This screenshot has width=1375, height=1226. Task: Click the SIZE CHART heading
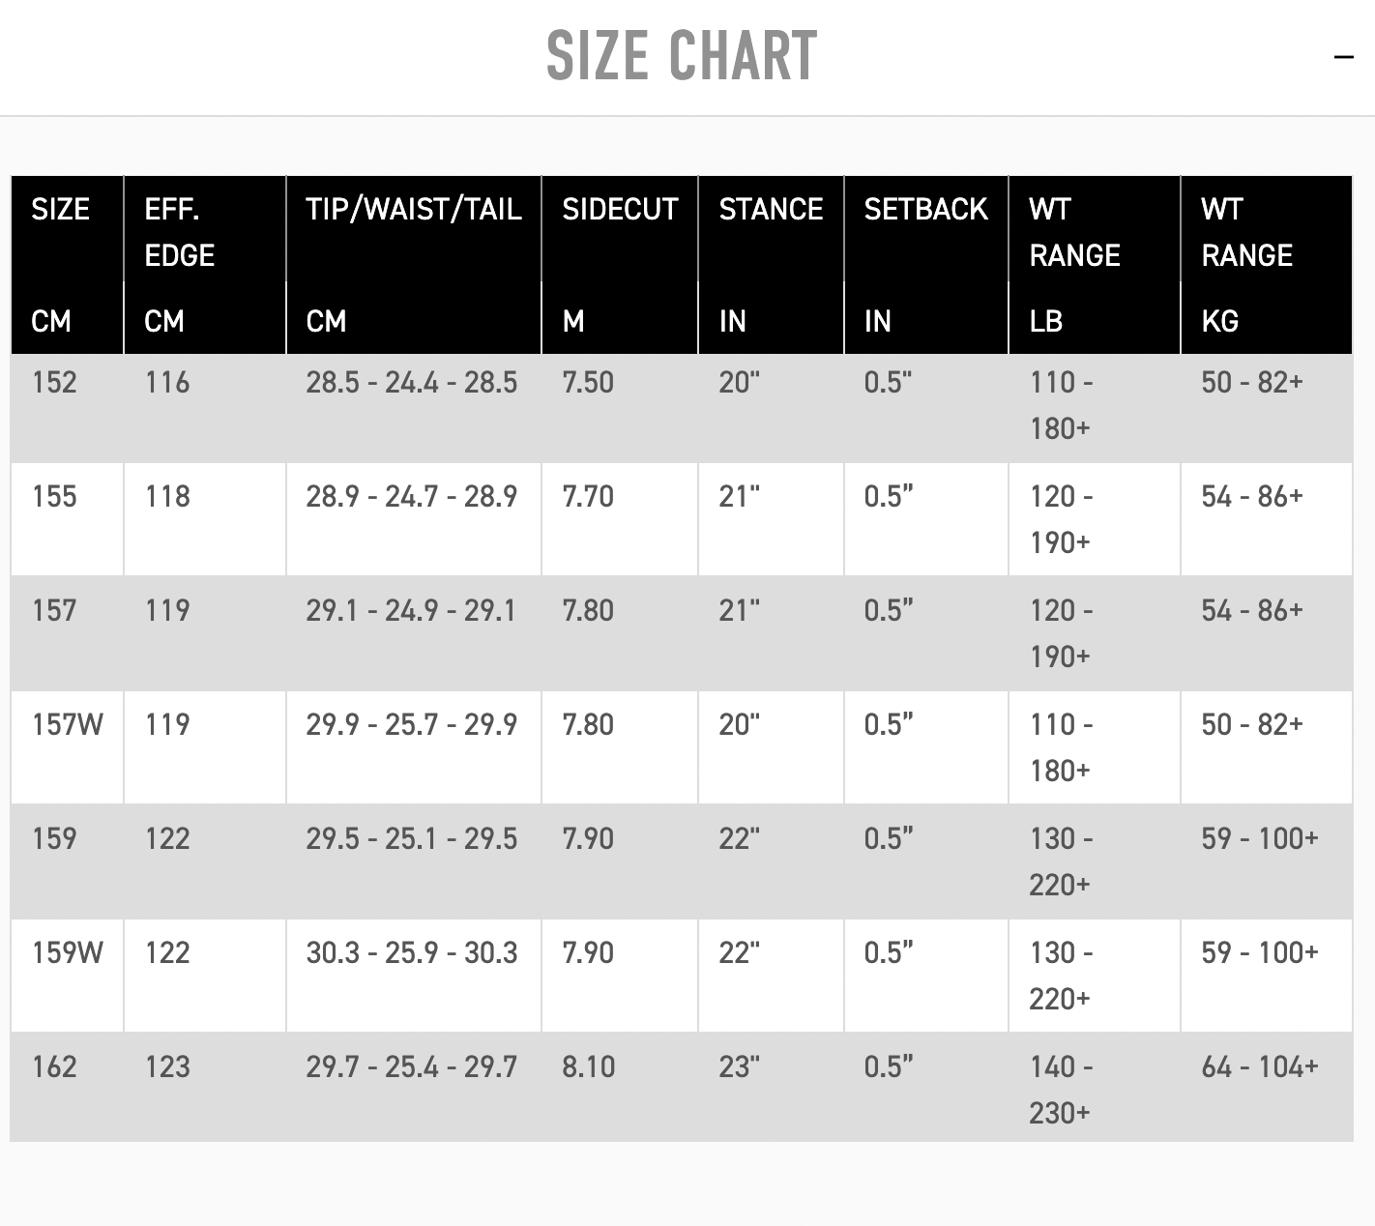(682, 55)
